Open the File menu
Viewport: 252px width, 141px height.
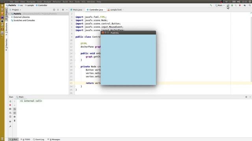[11, 2]
